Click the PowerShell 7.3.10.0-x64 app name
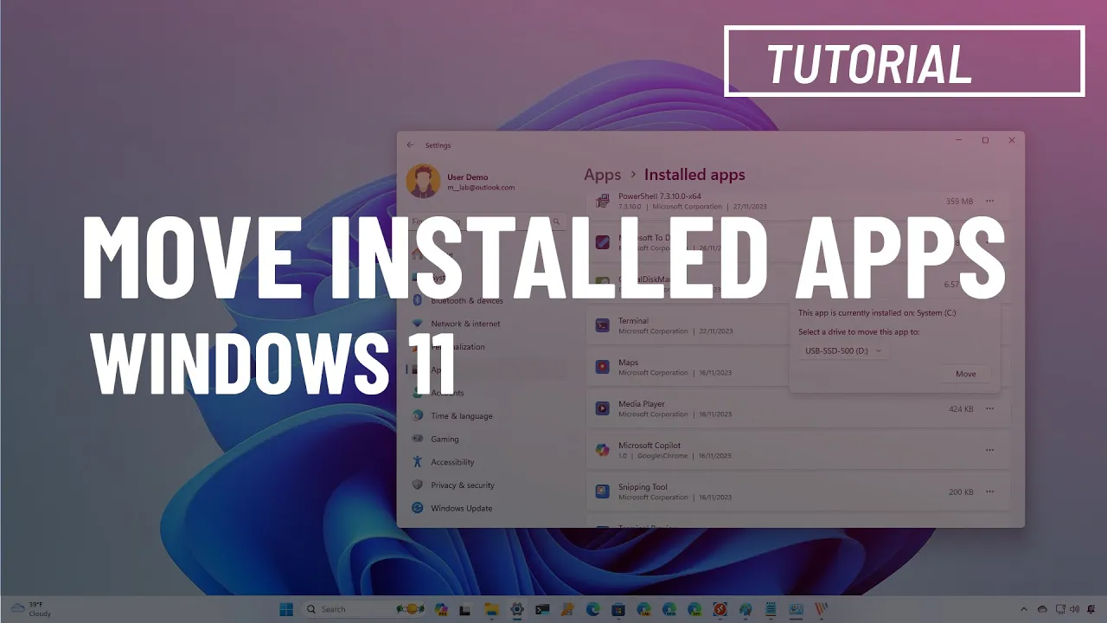Image resolution: width=1107 pixels, height=623 pixels. point(660,196)
